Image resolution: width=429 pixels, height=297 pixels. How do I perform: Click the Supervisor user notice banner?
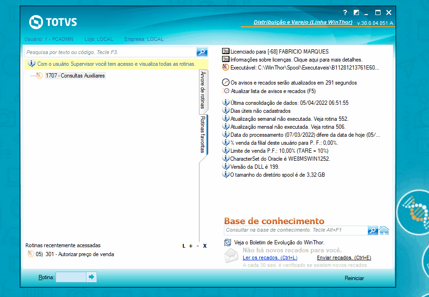click(x=116, y=64)
